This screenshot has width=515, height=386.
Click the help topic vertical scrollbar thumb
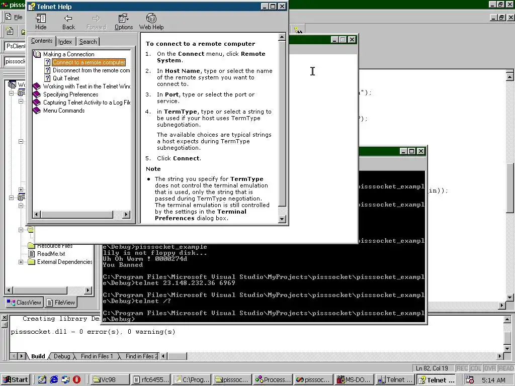coord(282,124)
